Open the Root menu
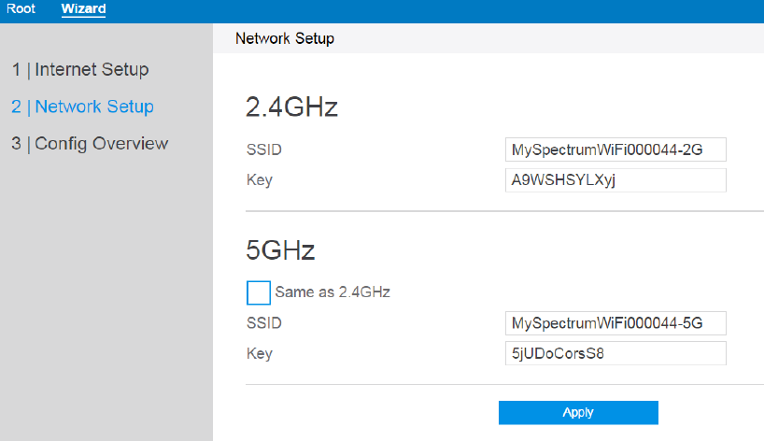The height and width of the screenshot is (441, 764). pyautogui.click(x=21, y=9)
